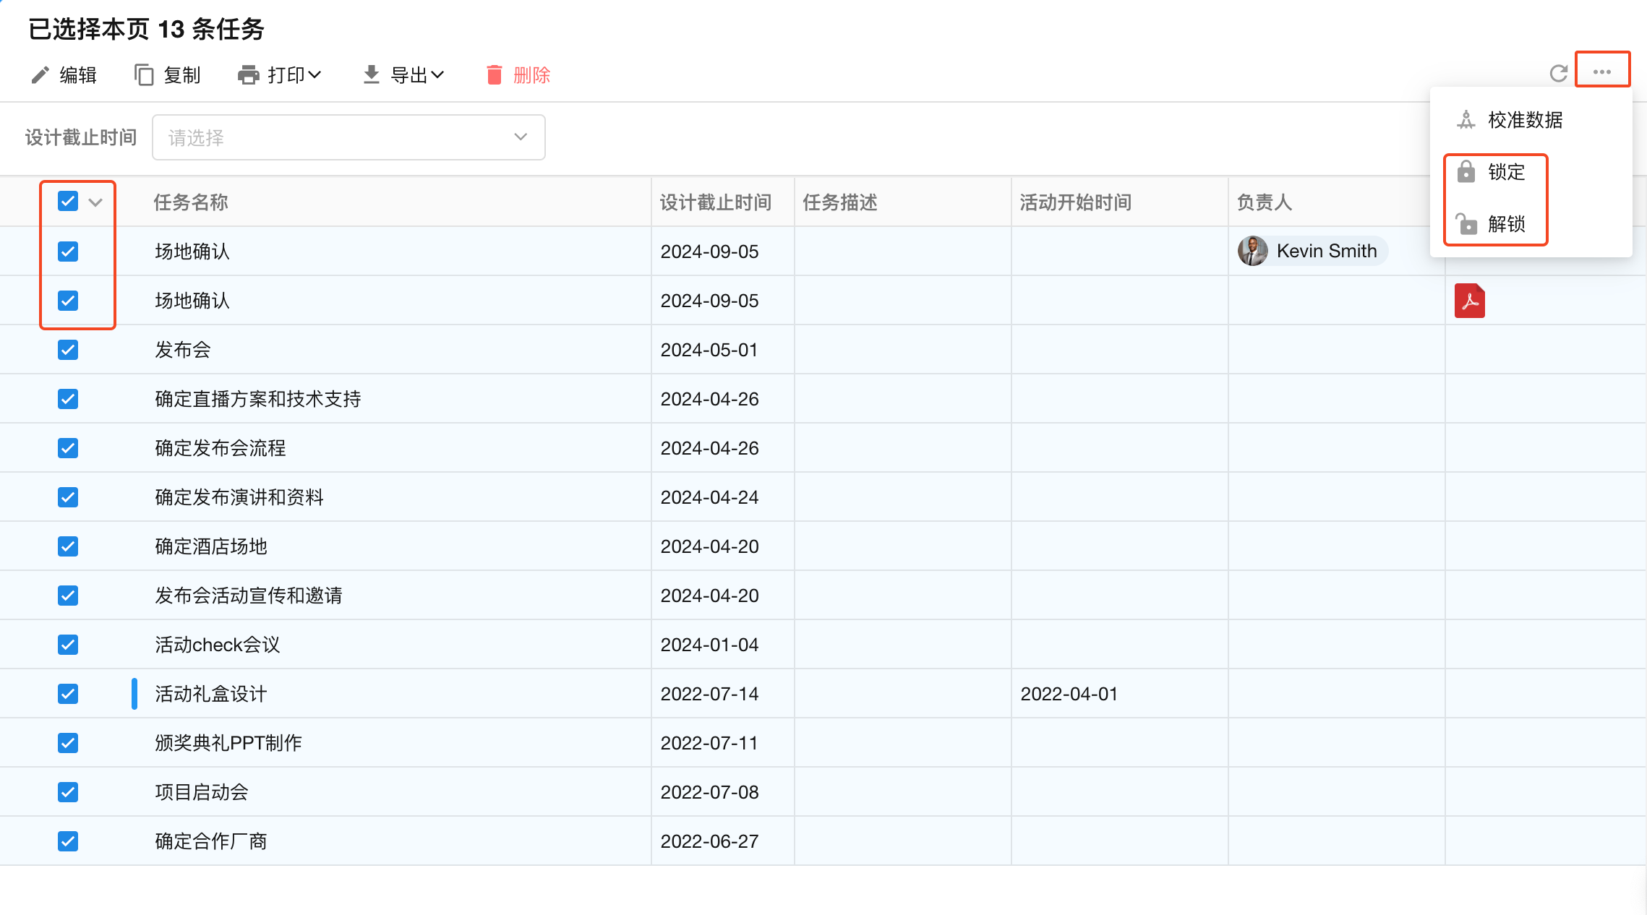Click the 活动礼盒设计 task name
Viewport: 1647px width, 915px height.
point(211,694)
